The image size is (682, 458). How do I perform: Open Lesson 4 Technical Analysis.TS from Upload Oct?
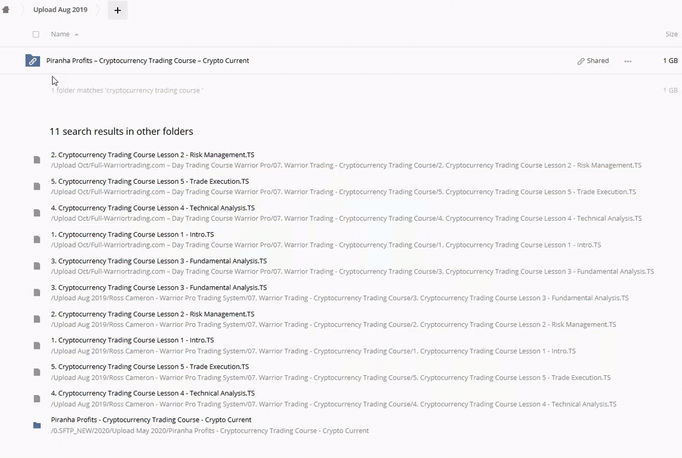coord(153,208)
